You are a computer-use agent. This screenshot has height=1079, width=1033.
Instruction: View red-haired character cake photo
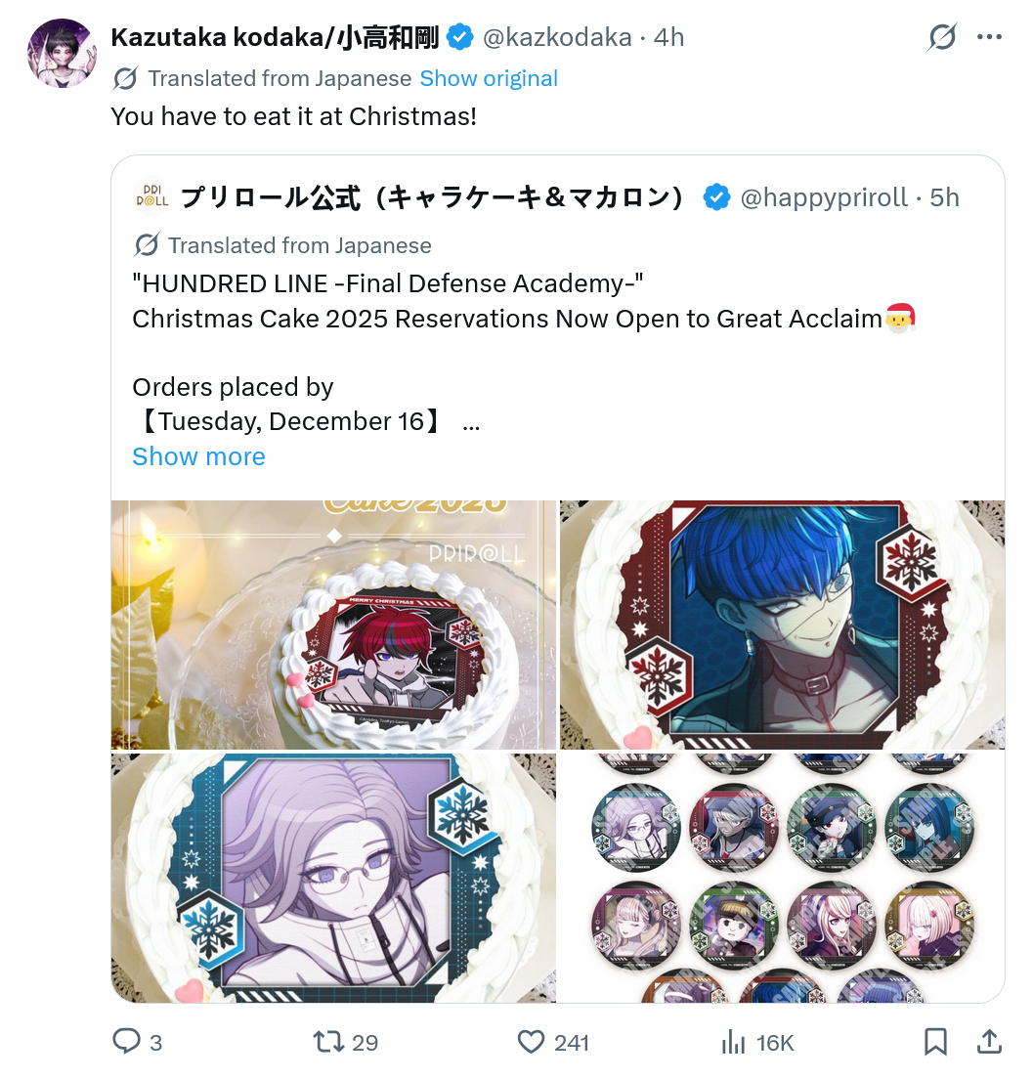[333, 625]
